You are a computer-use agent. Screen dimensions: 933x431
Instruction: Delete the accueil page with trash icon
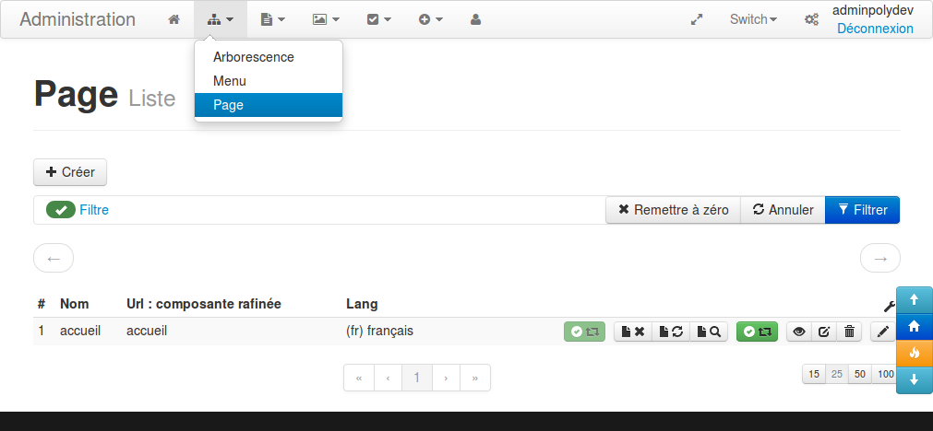[x=850, y=332]
